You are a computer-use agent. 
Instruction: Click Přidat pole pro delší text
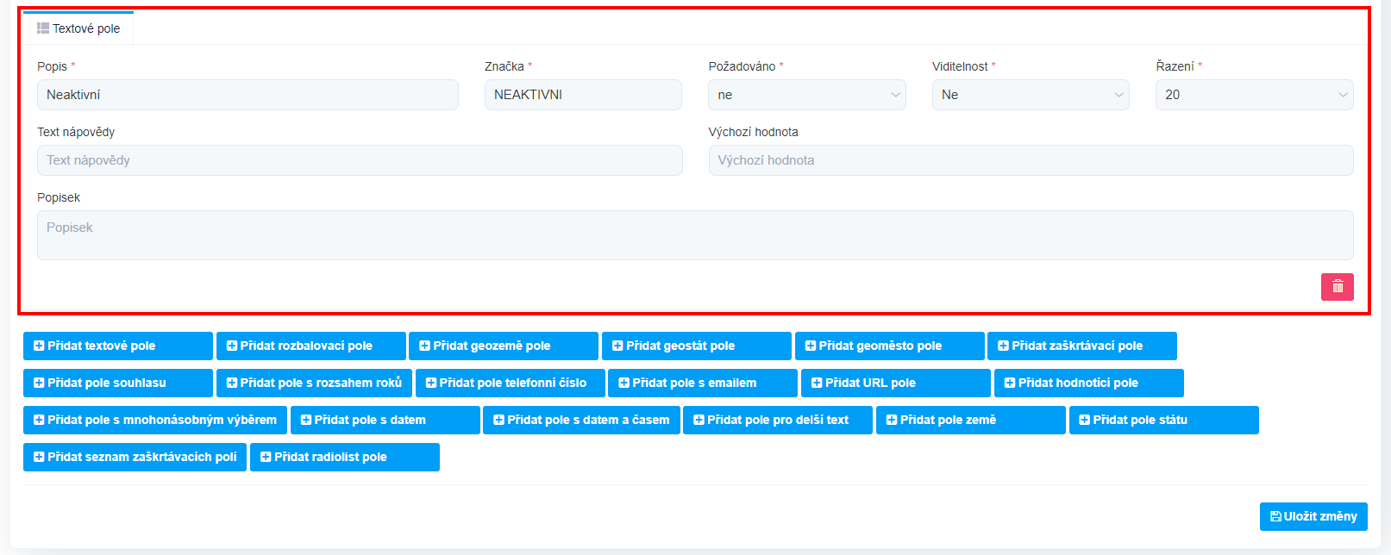click(x=778, y=420)
